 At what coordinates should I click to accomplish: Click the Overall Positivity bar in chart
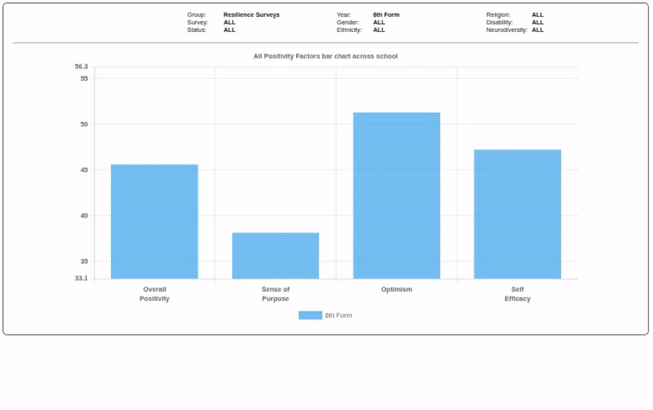(155, 222)
